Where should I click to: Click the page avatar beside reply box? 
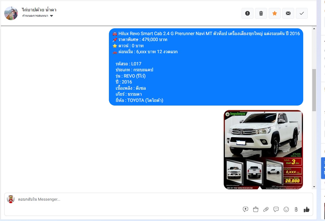coord(11,199)
